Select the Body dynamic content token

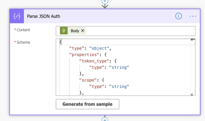(x=75, y=31)
